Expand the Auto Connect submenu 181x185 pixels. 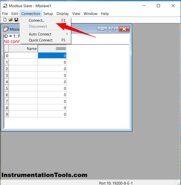pos(45,34)
